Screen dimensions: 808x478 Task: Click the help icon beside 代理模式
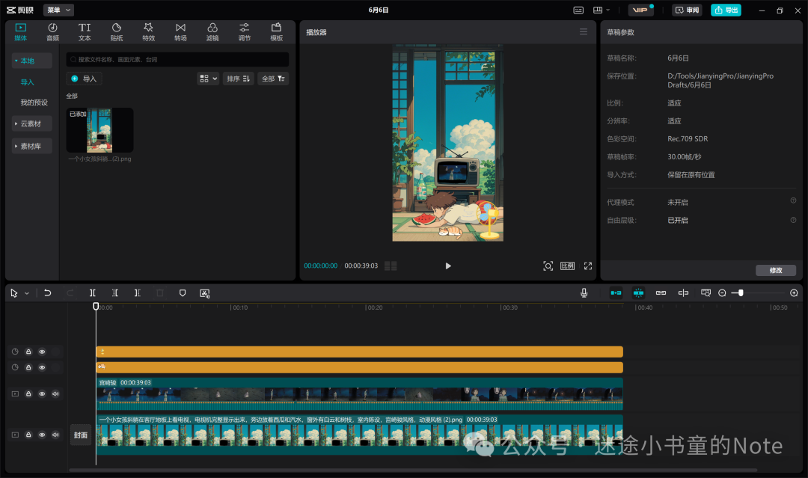click(793, 201)
